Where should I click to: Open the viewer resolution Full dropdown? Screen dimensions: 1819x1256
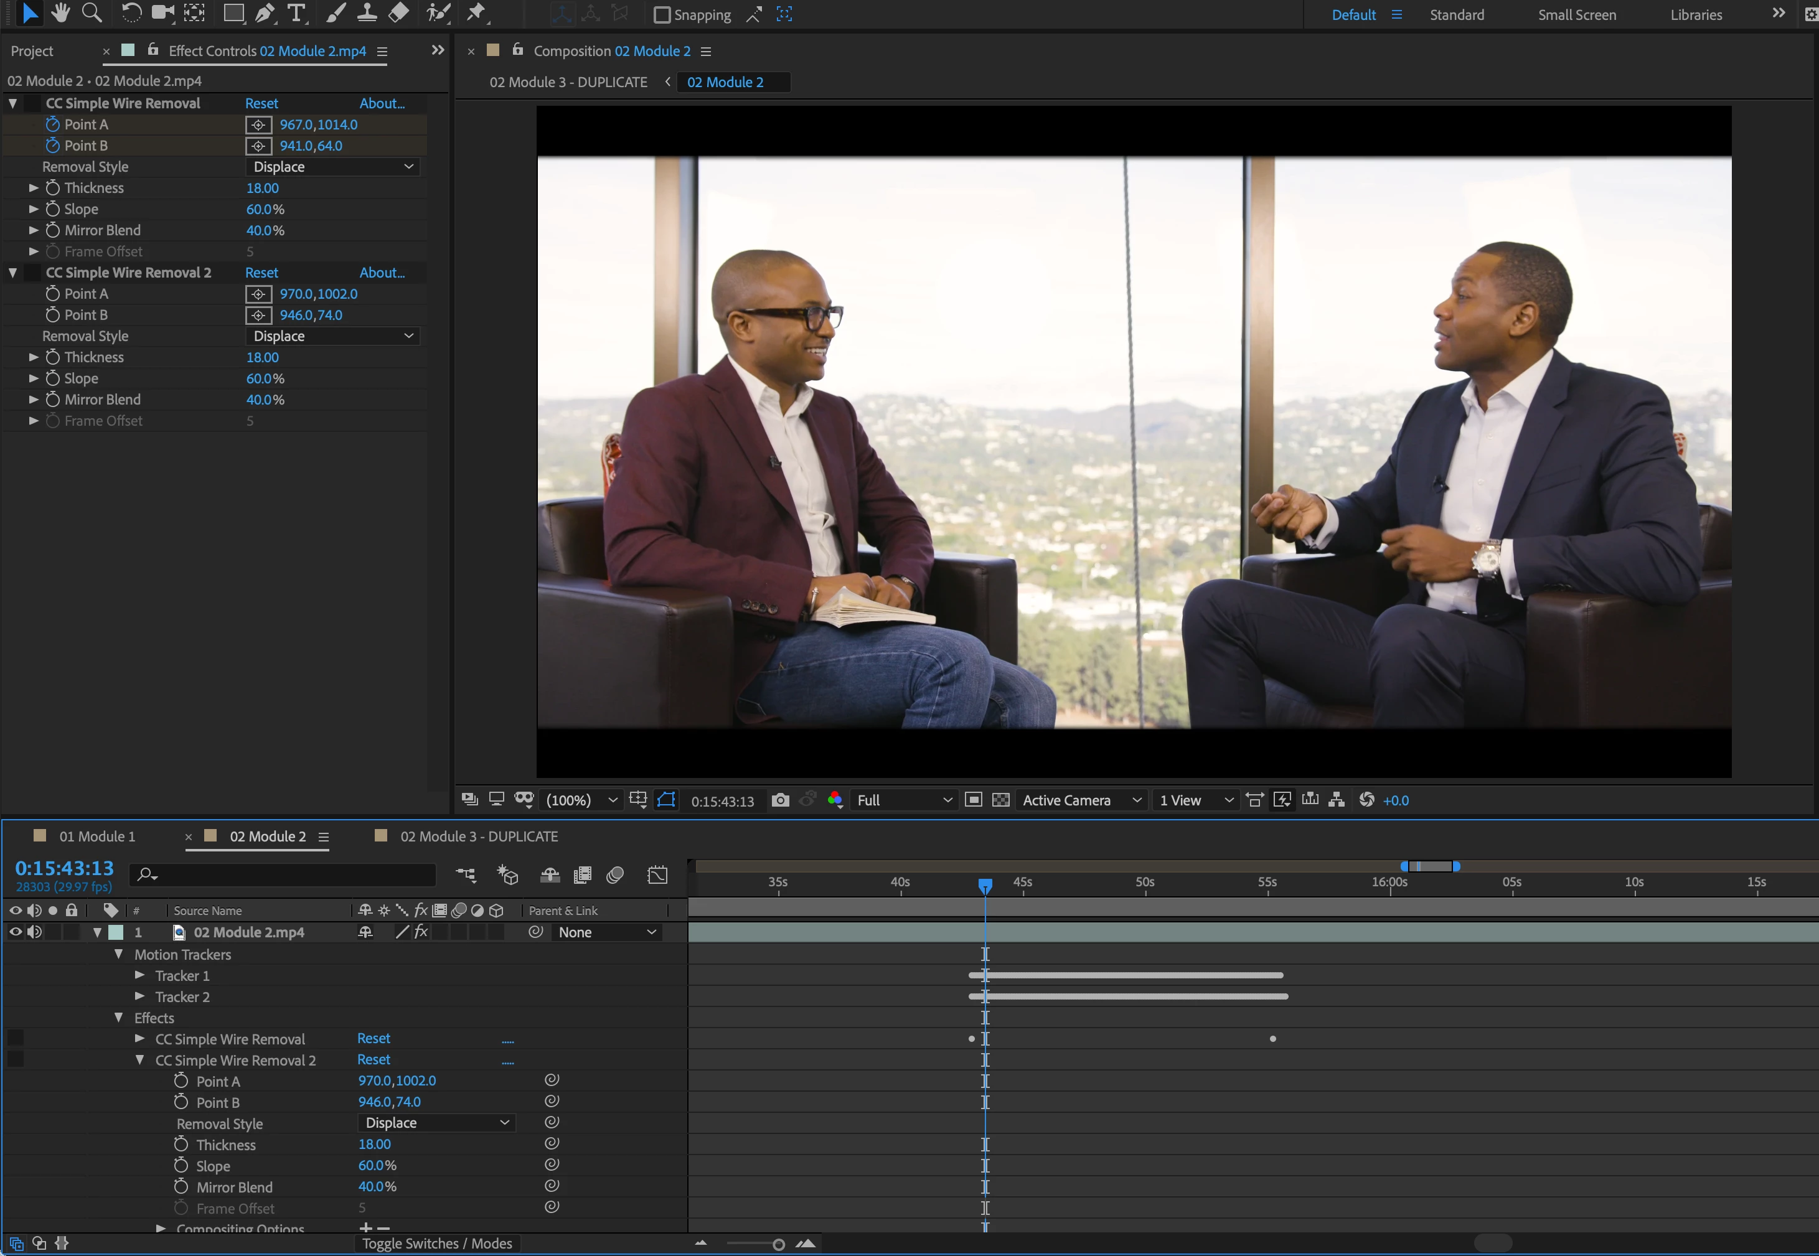pos(905,800)
